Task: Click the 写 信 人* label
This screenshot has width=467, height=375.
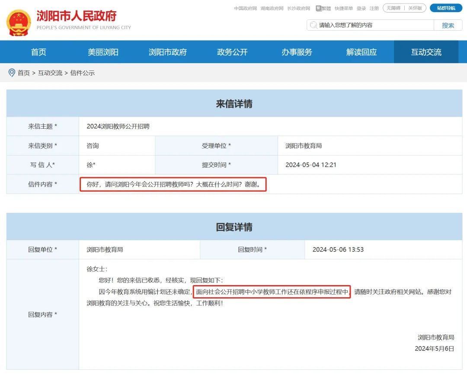Action: click(42, 165)
